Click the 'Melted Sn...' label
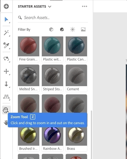This screenshot has height=159, width=127. [28, 89]
